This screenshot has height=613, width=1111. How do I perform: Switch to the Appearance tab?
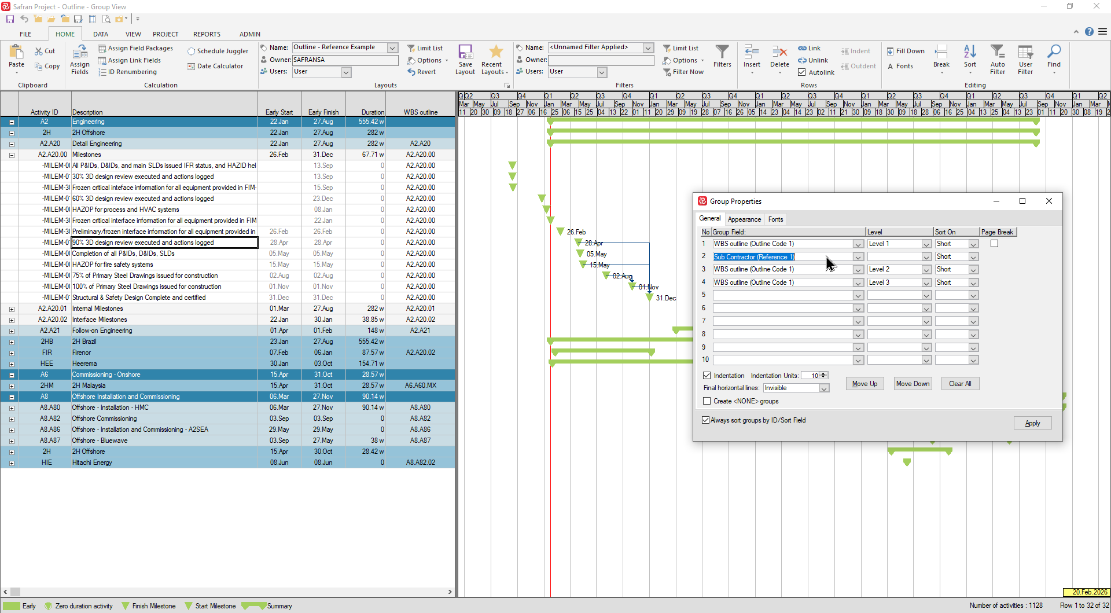pyautogui.click(x=744, y=219)
